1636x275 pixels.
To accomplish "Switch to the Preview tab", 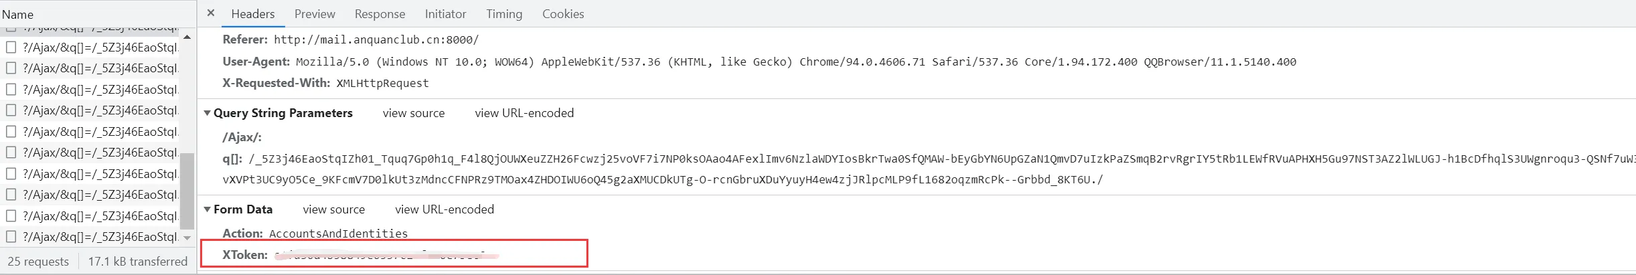I will pyautogui.click(x=315, y=14).
